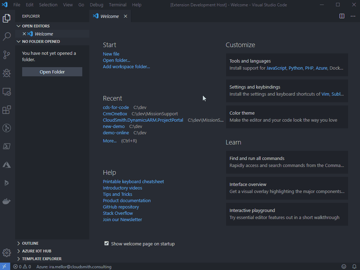Open notifications bell icon
This screenshot has width=360, height=270.
click(x=354, y=266)
